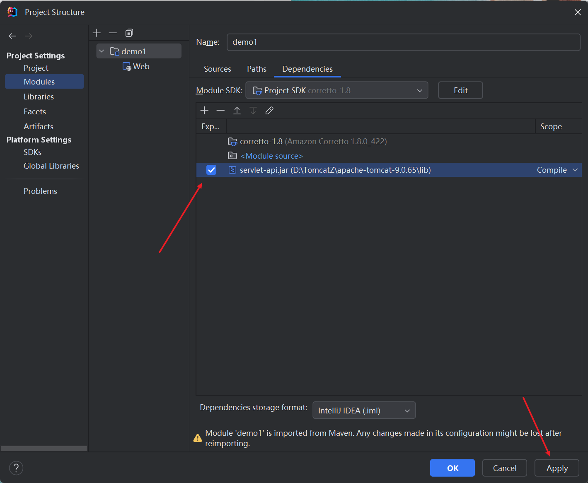
Task: Click the Exp... column header
Action: pyautogui.click(x=211, y=126)
